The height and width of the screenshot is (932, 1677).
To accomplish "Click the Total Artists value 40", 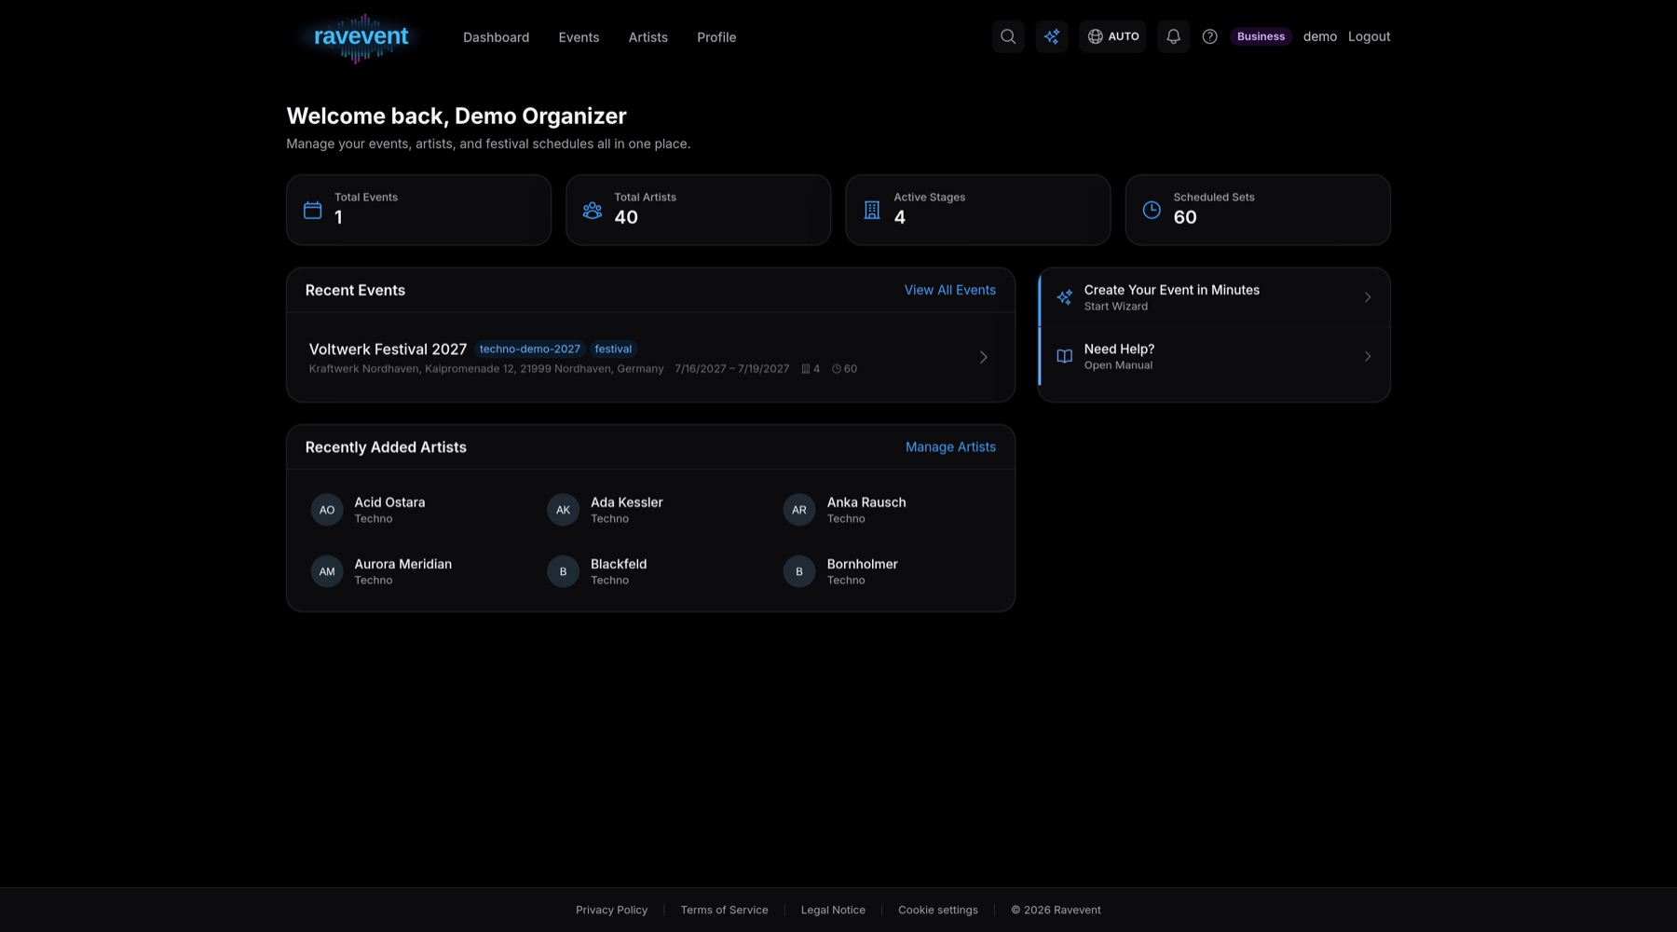I will (x=626, y=217).
